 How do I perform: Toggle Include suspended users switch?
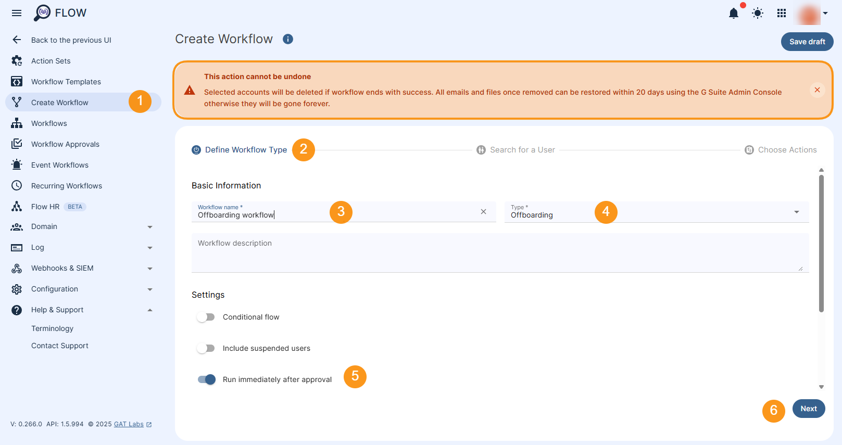point(206,348)
